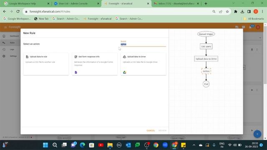Click the Review button

coord(162,130)
